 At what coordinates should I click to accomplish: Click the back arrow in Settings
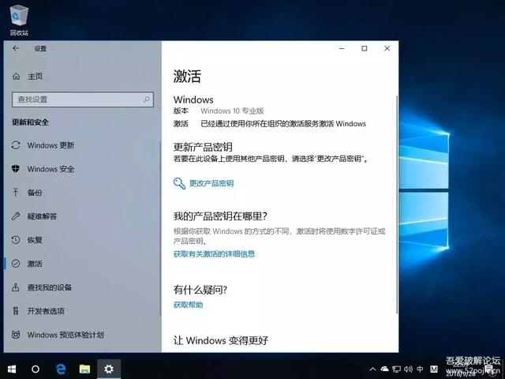tap(16, 48)
